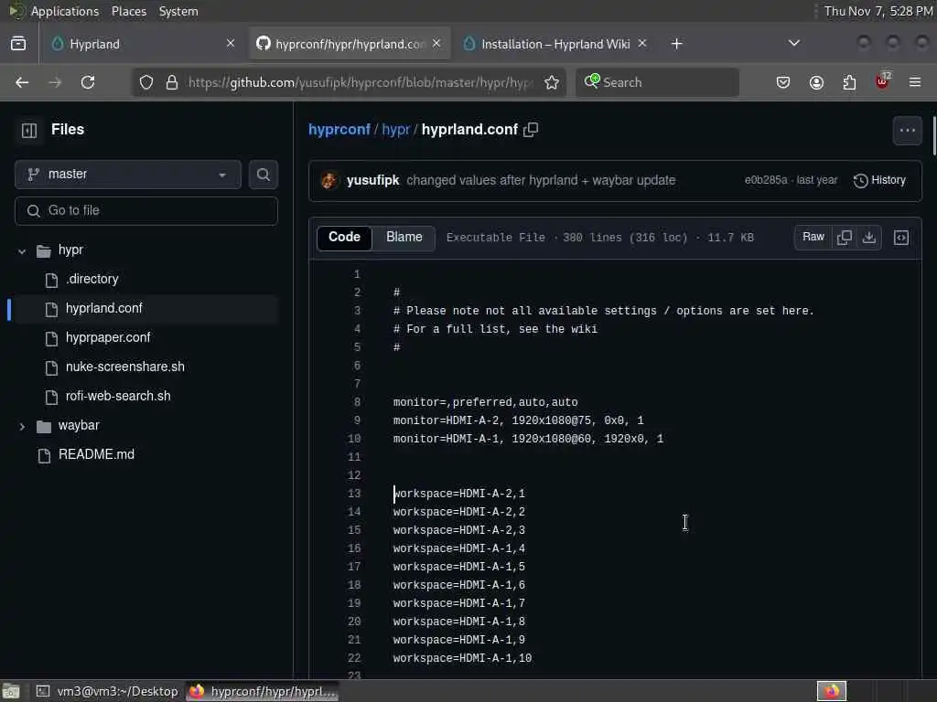The image size is (937, 702).
Task: Open Places menu
Action: [128, 11]
